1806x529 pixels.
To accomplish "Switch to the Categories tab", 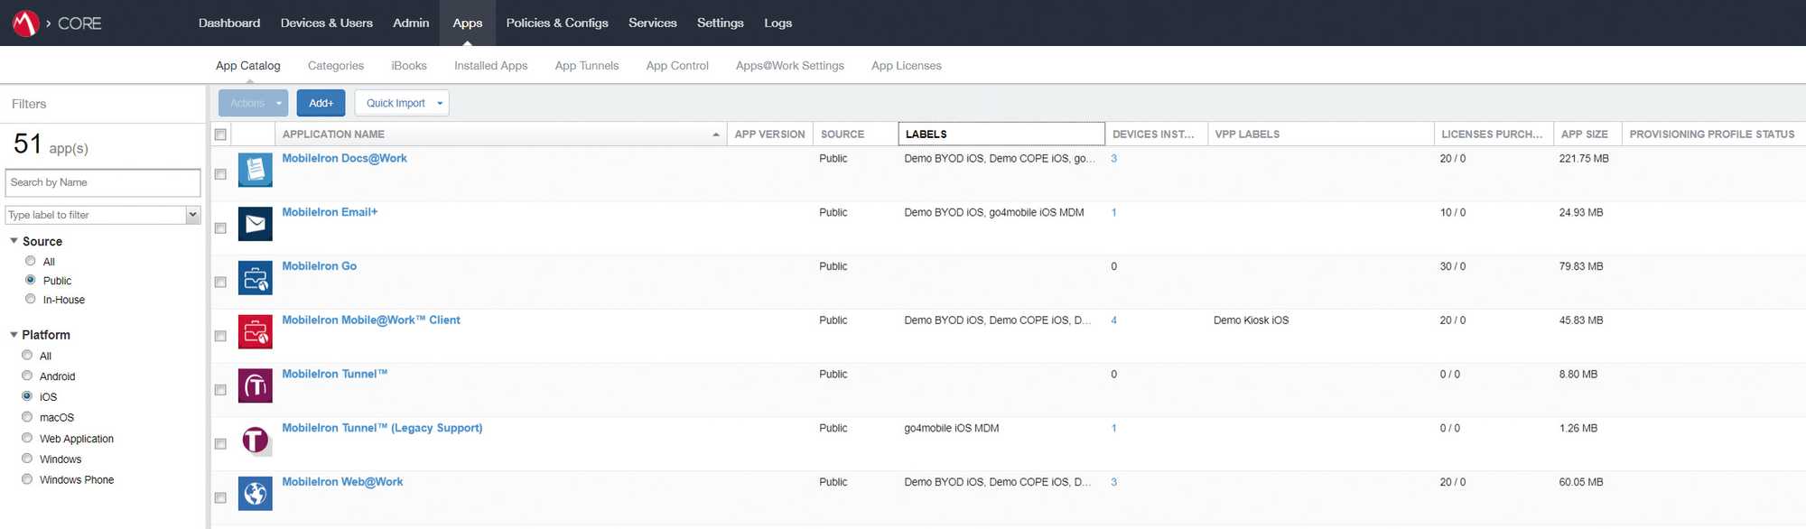I will (336, 66).
